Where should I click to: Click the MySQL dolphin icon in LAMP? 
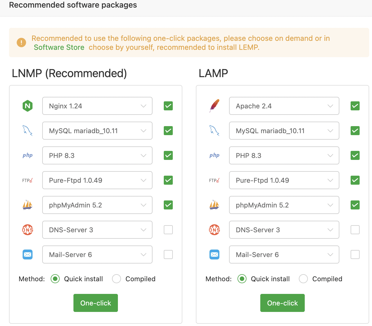[214, 131]
